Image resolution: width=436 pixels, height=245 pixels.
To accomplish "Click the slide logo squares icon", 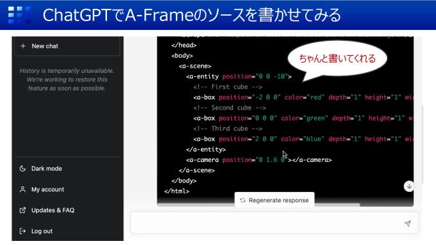I will pos(20,15).
